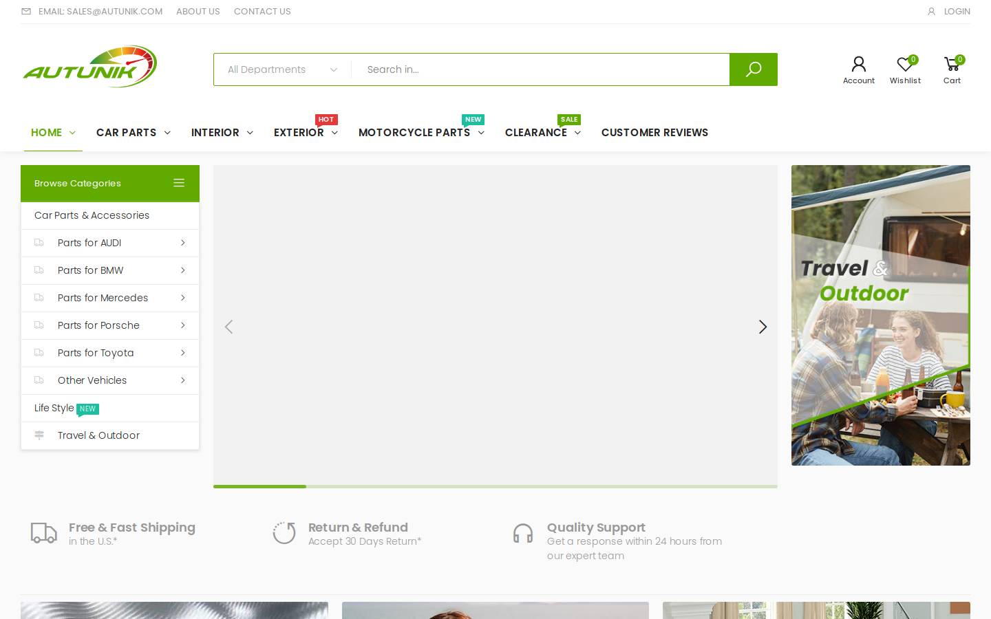The height and width of the screenshot is (619, 991).
Task: Click the truck icon beside Other Vehicles
Action: tap(39, 380)
